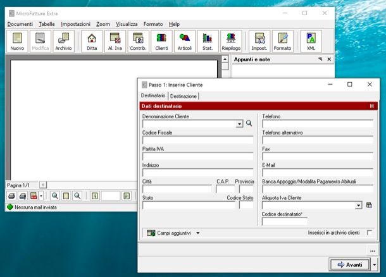Viewport: 386px width, 277px height.
Task: Click the table icon beside Aliquota Iva Cliente
Action: click(x=369, y=205)
